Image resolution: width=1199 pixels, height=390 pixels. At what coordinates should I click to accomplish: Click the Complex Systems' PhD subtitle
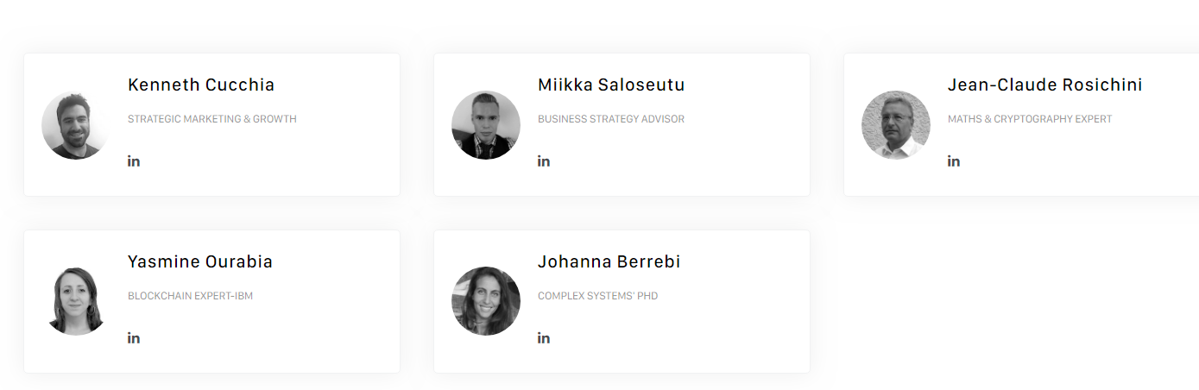point(597,296)
